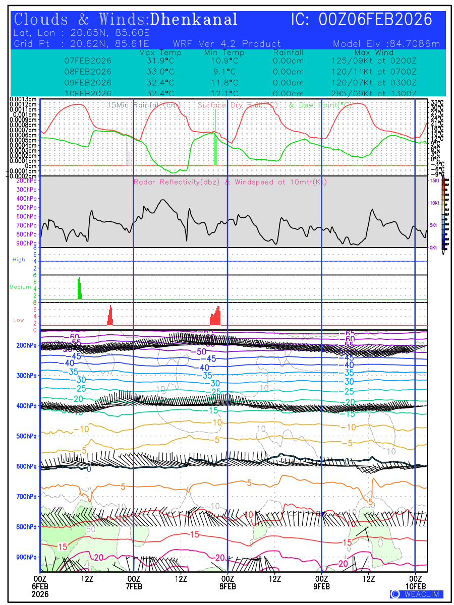Click the 600hPa label on the wind panel
The width and height of the screenshot is (454, 605).
tap(25, 466)
